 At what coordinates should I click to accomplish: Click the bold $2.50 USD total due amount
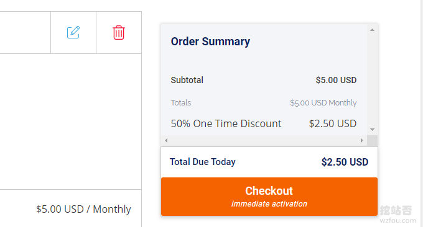(345, 162)
